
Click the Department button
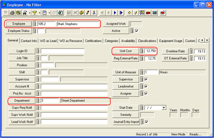coord(22,100)
